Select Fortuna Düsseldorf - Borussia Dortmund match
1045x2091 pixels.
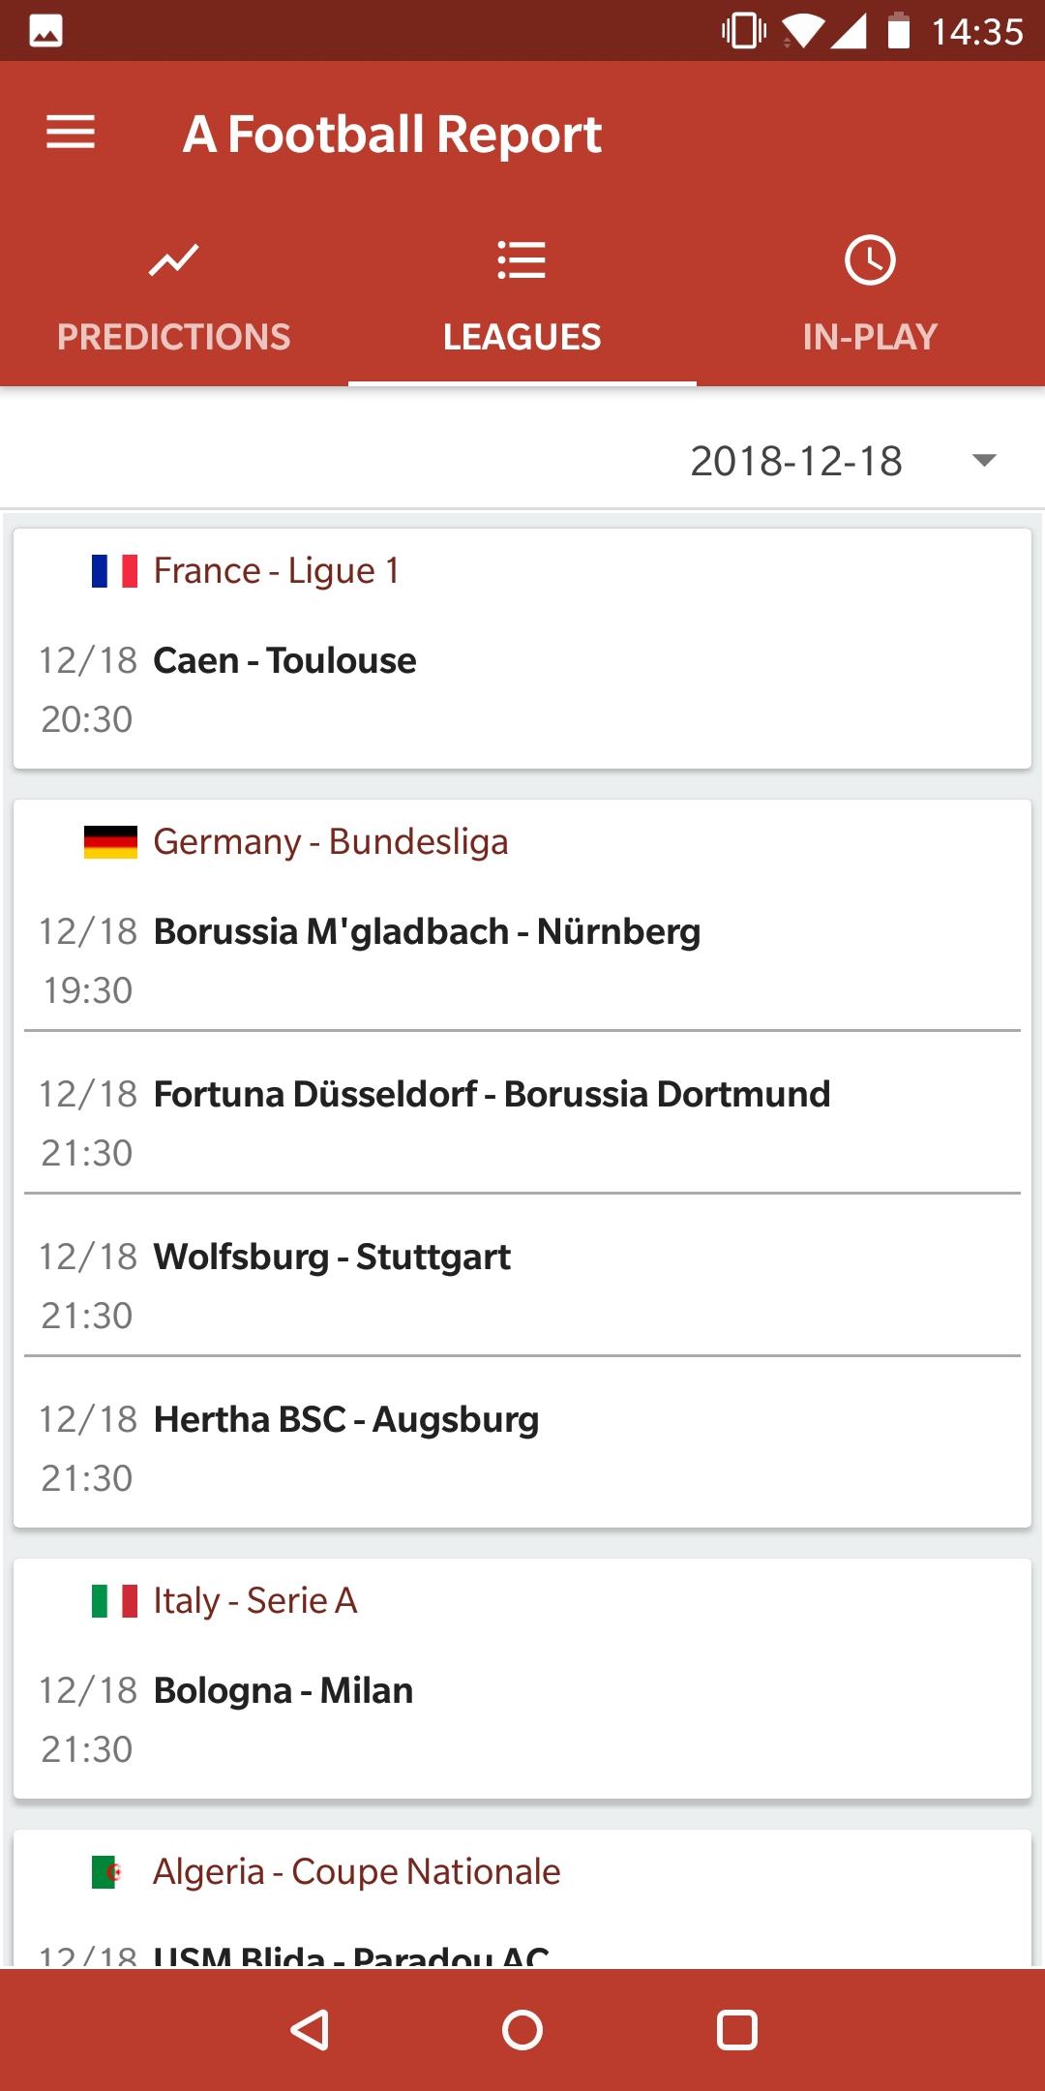point(492,1095)
